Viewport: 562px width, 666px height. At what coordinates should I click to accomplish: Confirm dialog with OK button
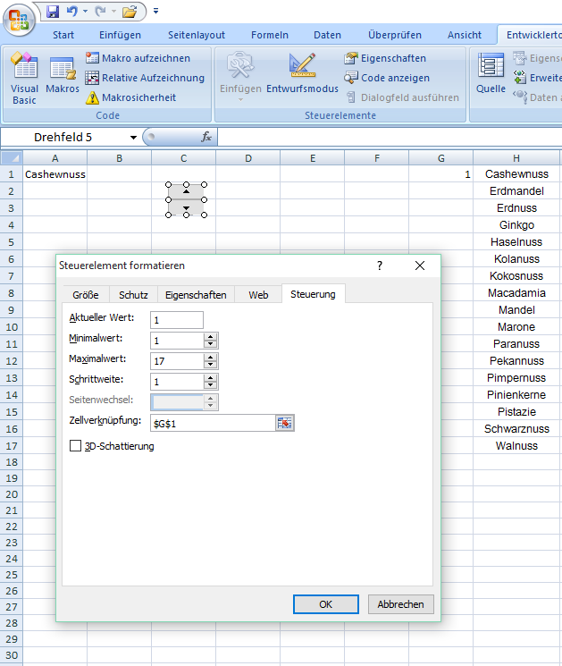[x=325, y=604]
